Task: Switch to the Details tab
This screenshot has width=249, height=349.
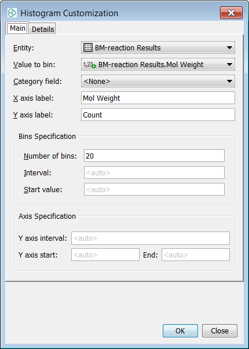Action: point(43,29)
